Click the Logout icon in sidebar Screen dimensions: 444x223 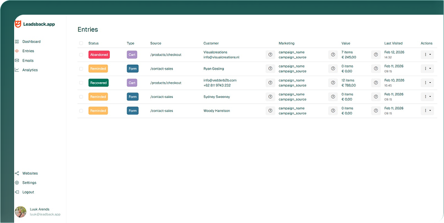tap(17, 192)
